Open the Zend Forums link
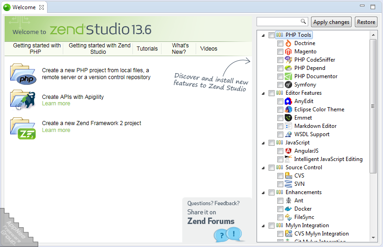 point(210,221)
